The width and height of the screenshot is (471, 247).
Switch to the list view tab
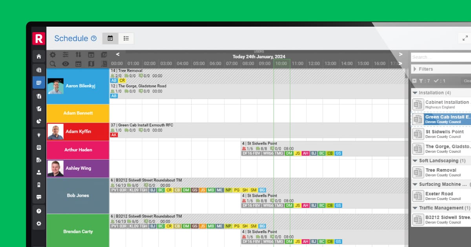[126, 38]
